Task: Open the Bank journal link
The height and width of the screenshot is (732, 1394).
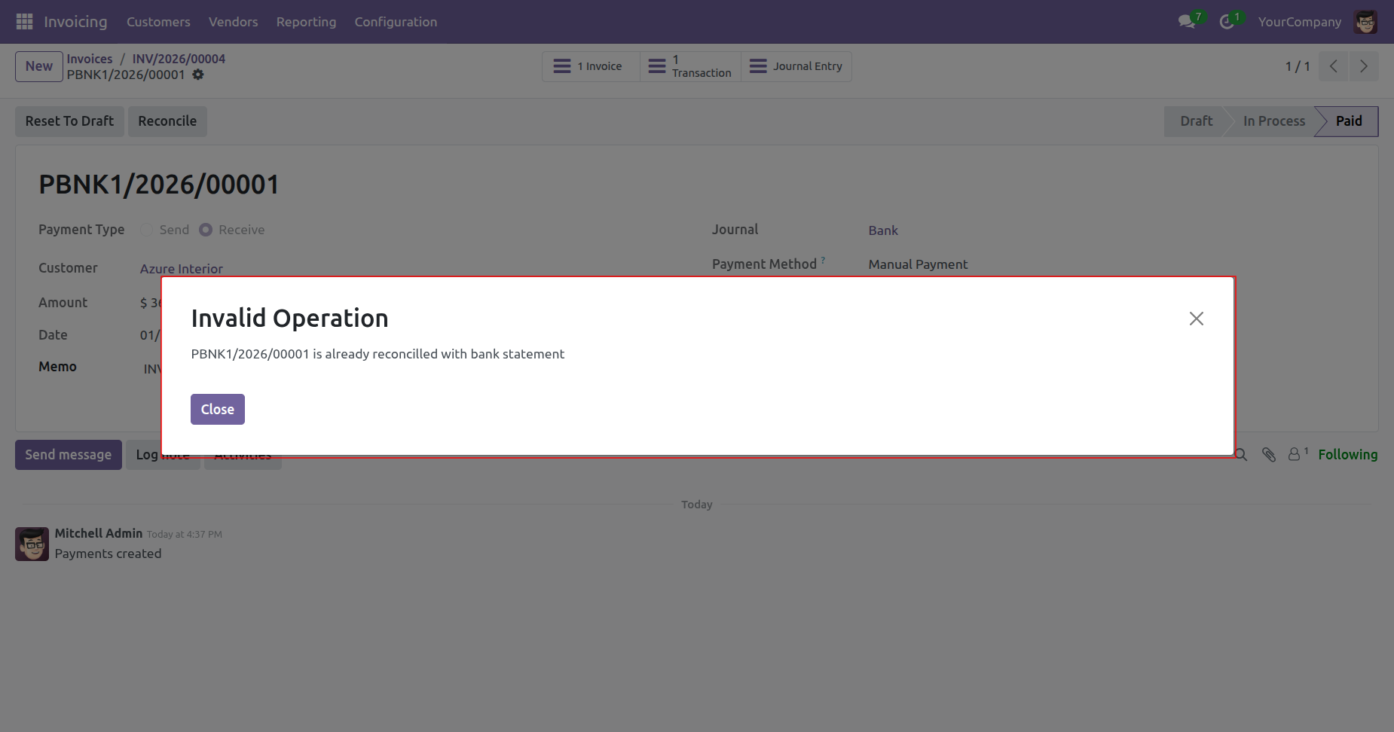Action: coord(883,230)
